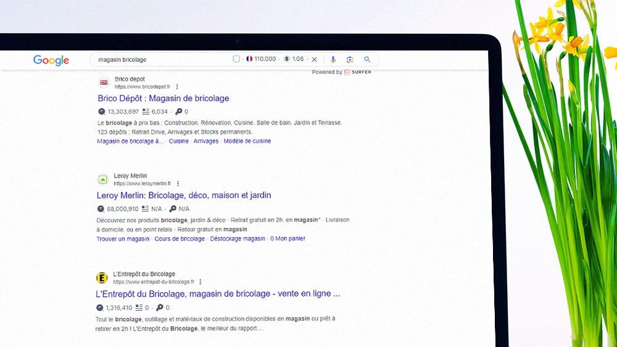Open Google Lens image search icon
The image size is (617, 347).
(x=349, y=59)
